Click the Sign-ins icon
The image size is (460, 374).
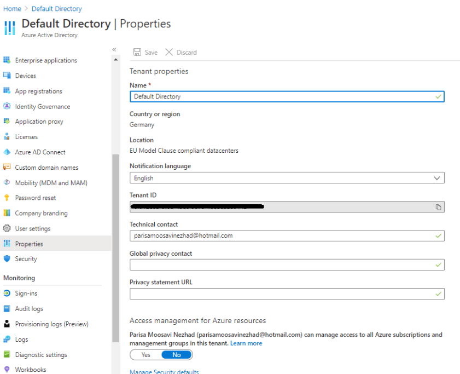7,293
